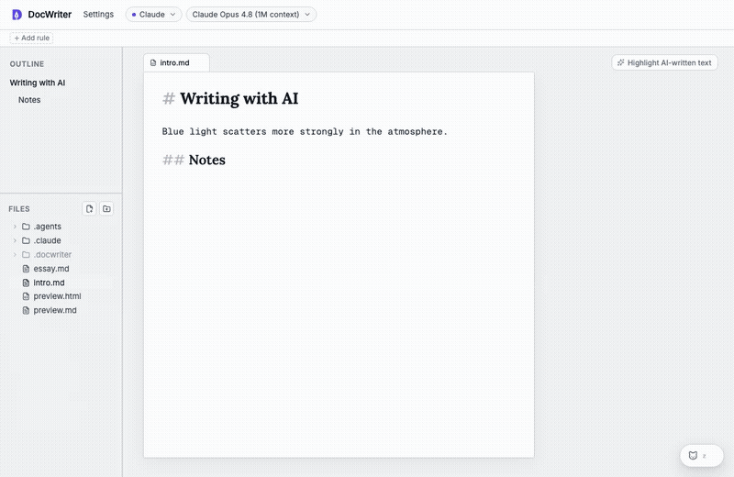
Task: Click the Blue light scatters paragraph
Action: [x=305, y=131]
